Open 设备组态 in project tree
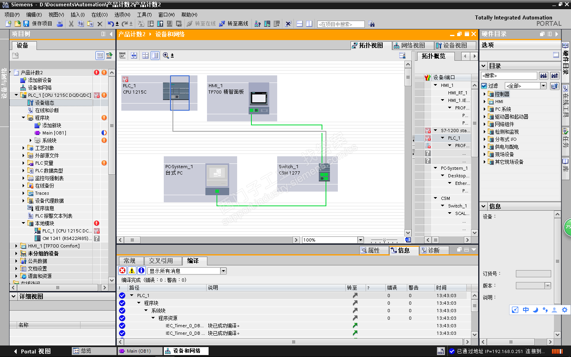 click(44, 103)
